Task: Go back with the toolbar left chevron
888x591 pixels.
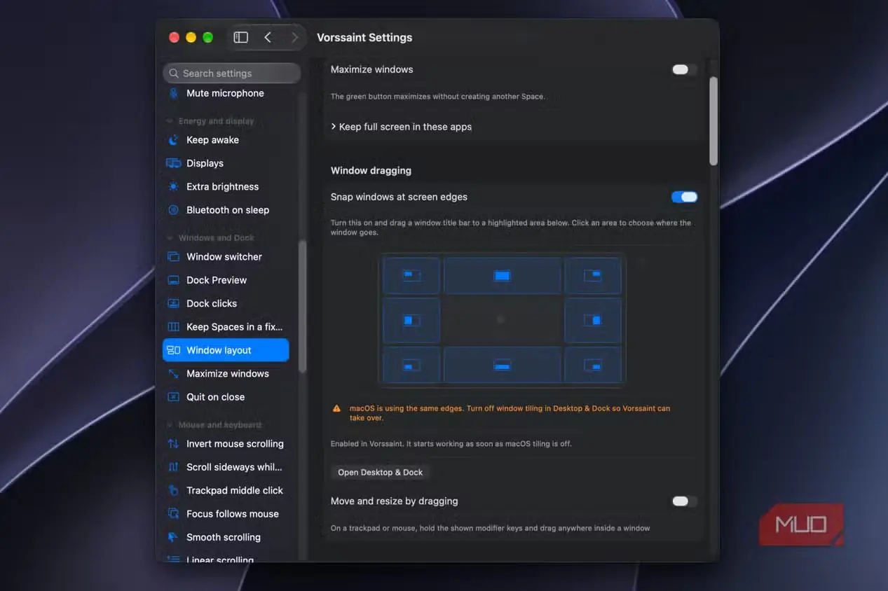Action: click(268, 37)
